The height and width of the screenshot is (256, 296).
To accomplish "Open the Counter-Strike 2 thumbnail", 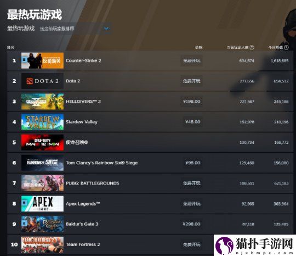I will tap(42, 60).
